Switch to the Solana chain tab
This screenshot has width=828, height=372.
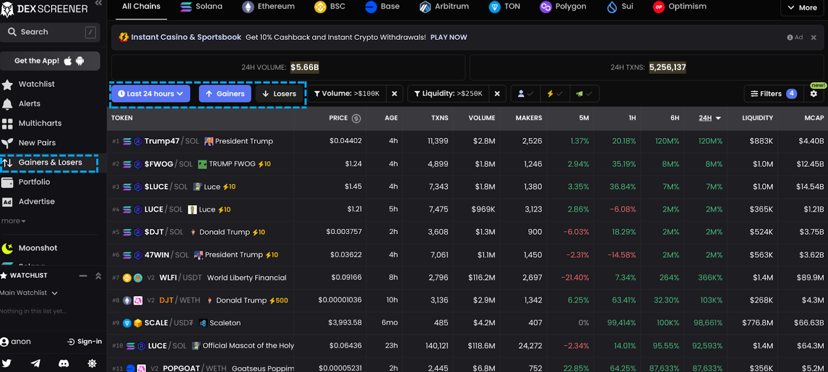(x=201, y=7)
